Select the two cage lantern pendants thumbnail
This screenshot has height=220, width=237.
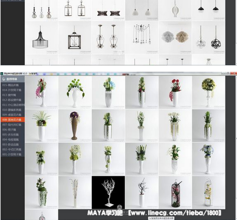(75, 10)
